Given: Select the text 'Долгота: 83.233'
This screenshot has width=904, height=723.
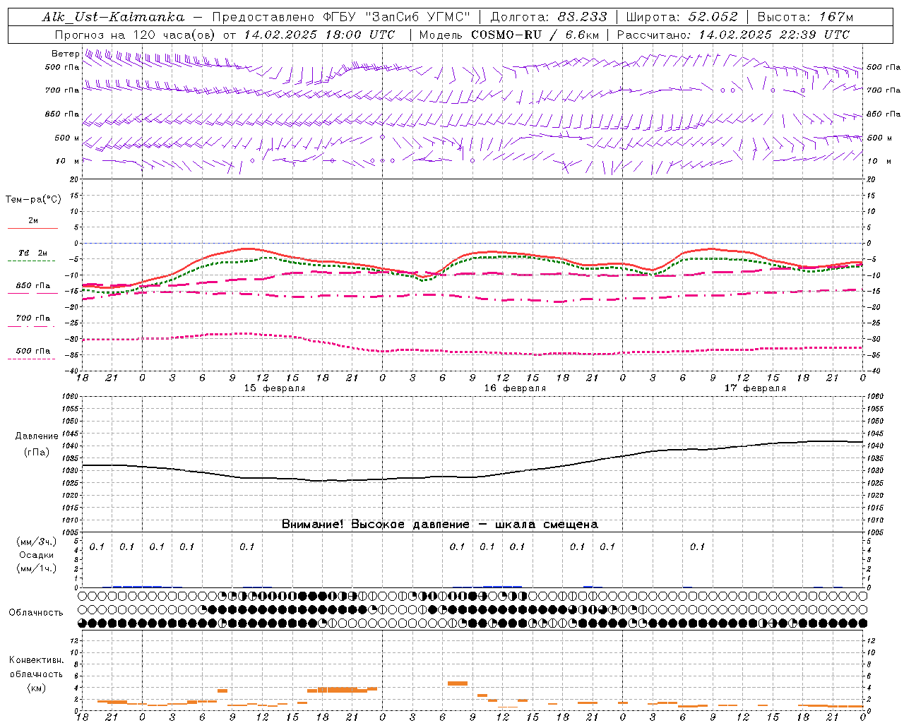Looking at the screenshot, I should 549,17.
